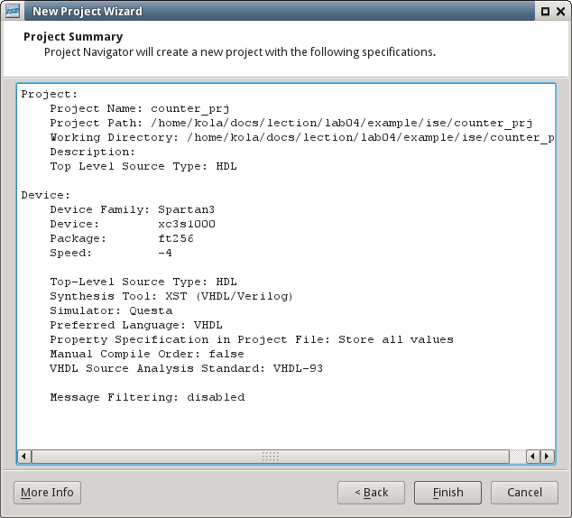Click Property Specification in Project File line
This screenshot has width=572, height=518.
[252, 339]
